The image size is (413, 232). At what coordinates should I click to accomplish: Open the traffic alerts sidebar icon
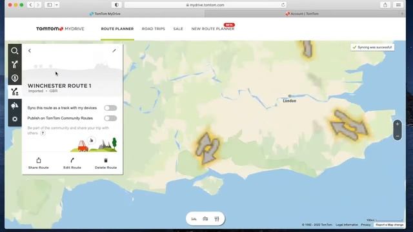click(x=15, y=106)
